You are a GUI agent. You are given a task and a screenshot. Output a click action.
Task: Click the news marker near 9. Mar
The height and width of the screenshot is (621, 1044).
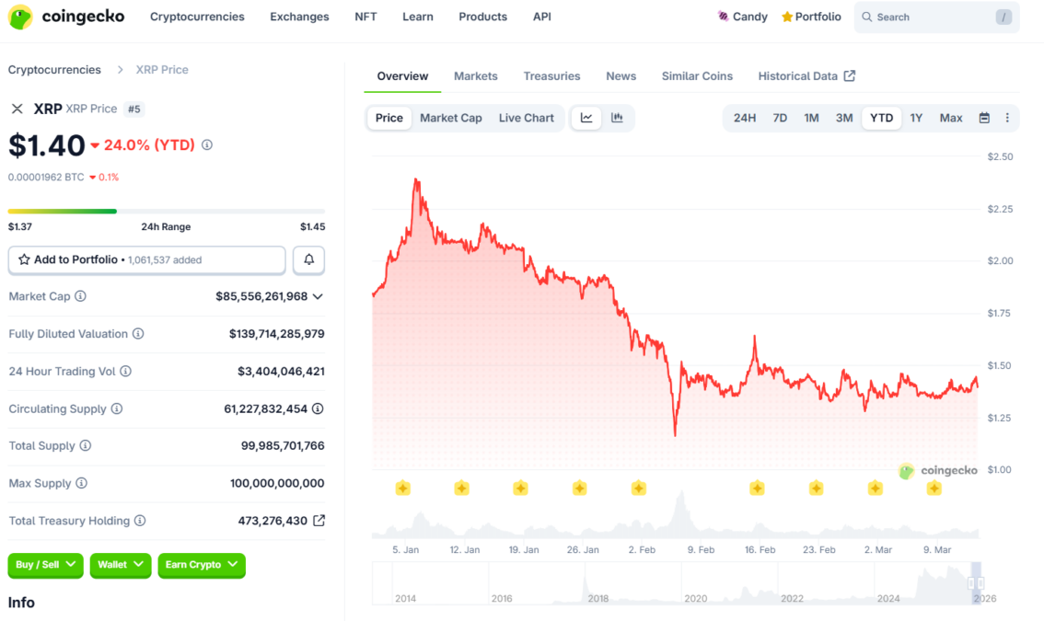[x=934, y=488]
